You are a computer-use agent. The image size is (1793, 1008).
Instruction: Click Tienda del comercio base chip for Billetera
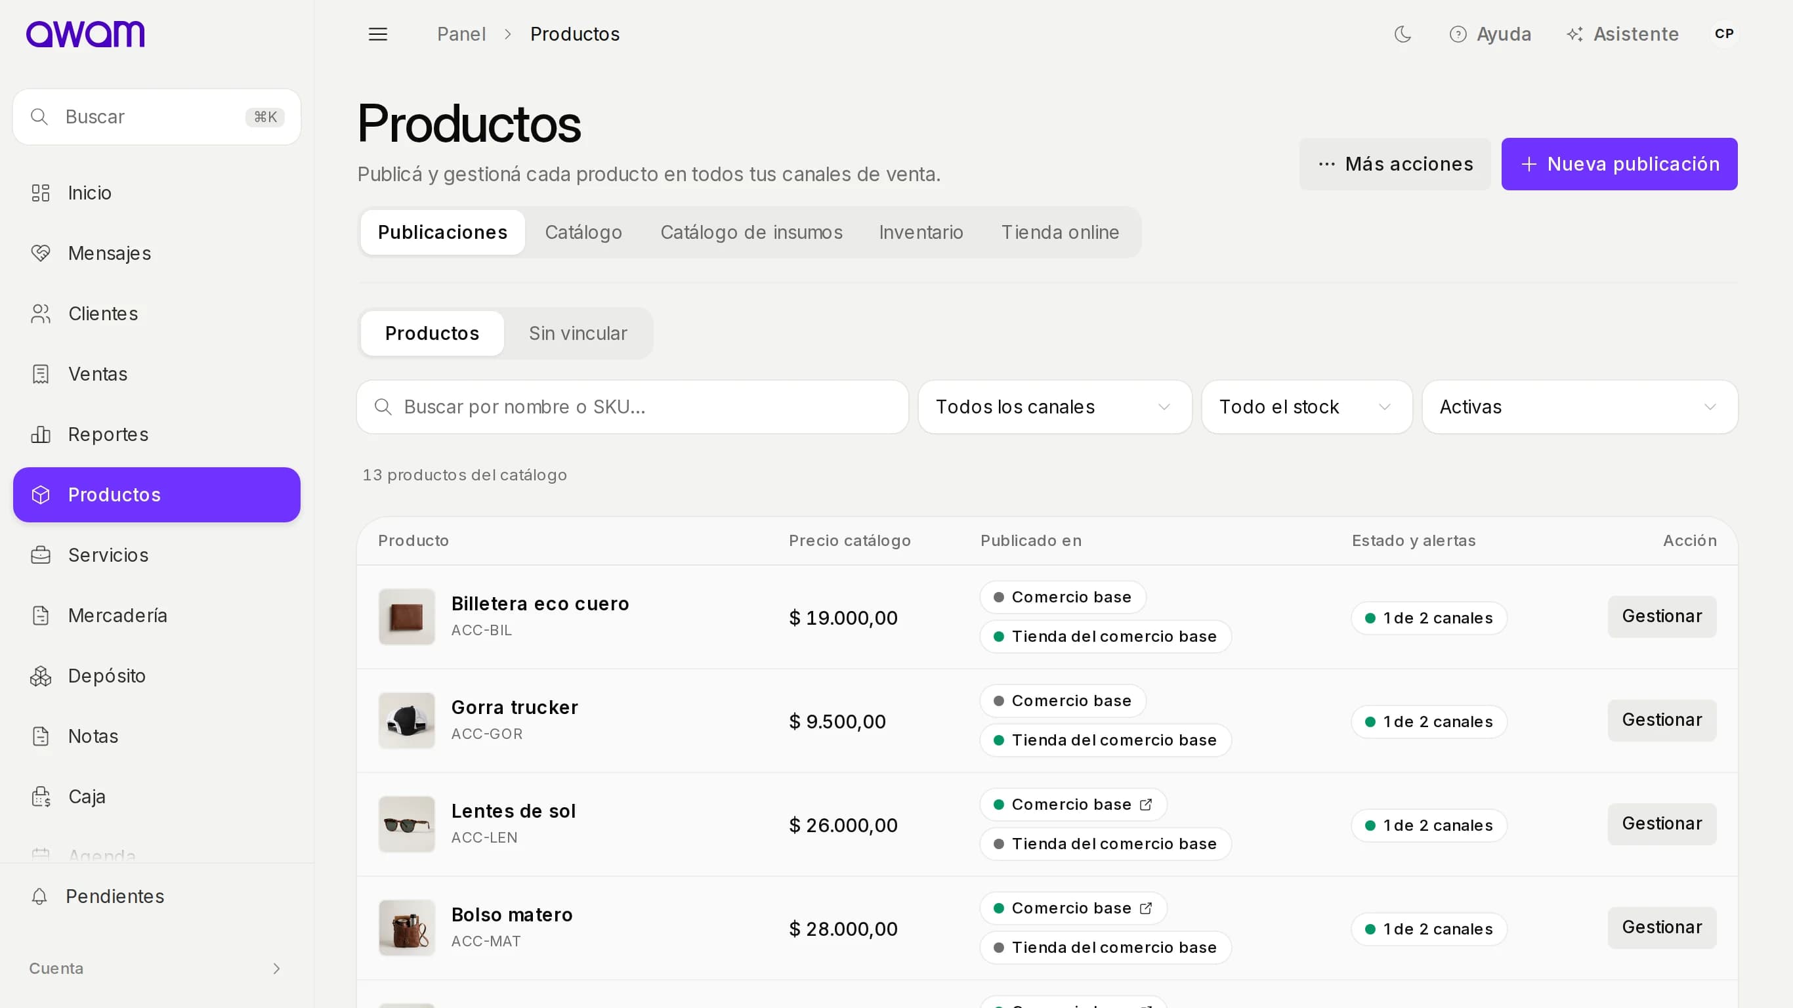[1105, 637]
